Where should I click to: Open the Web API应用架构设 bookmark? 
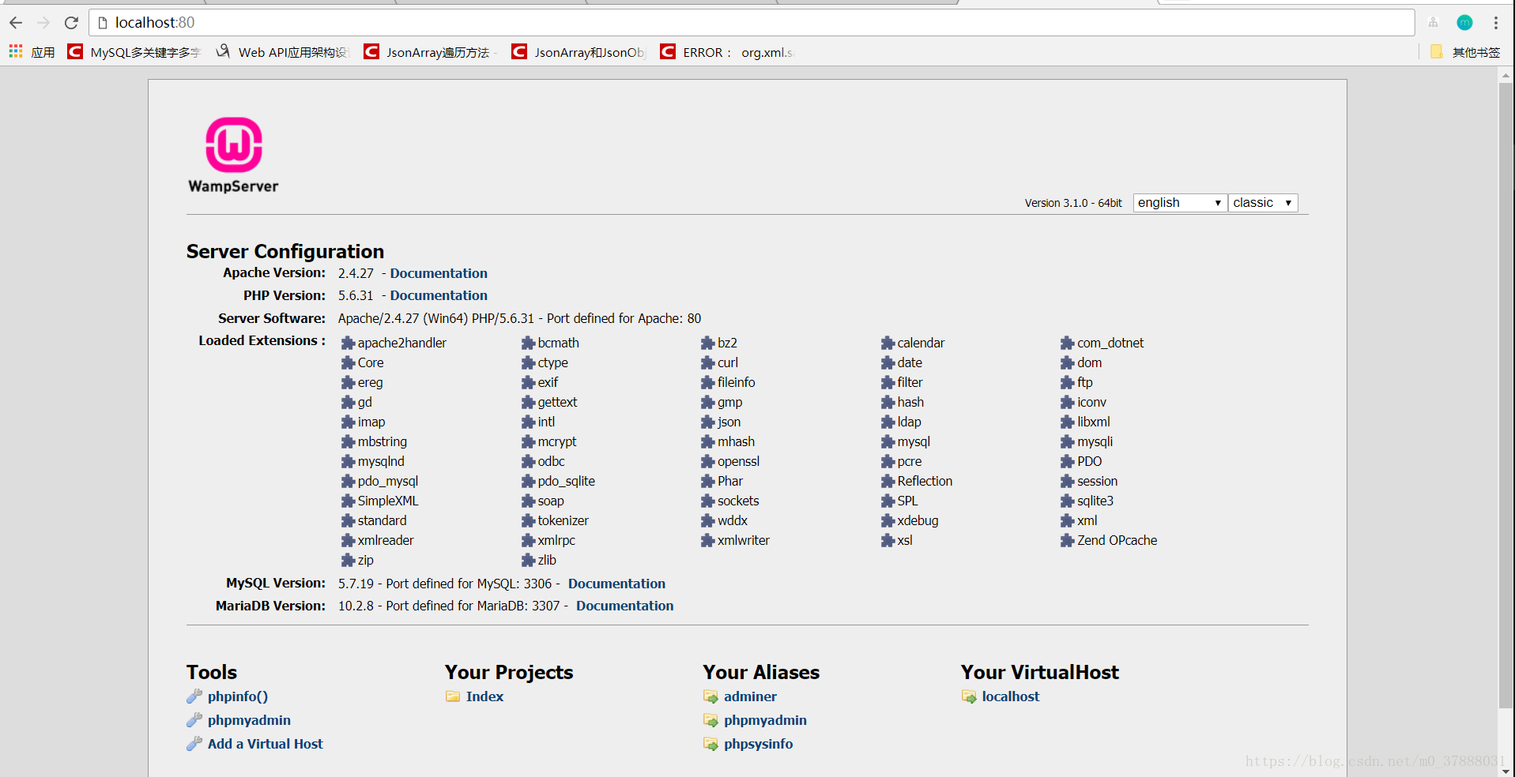[282, 52]
